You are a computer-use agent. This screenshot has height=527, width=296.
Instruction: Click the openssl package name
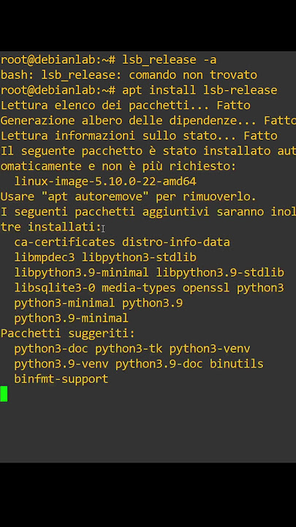click(x=206, y=288)
